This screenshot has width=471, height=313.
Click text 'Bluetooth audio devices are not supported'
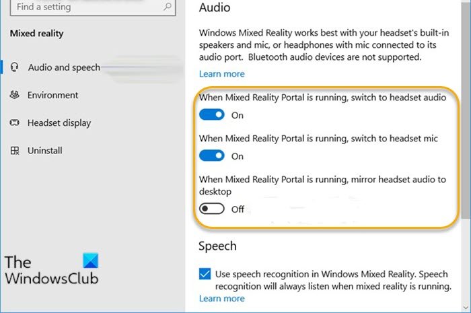click(x=334, y=57)
